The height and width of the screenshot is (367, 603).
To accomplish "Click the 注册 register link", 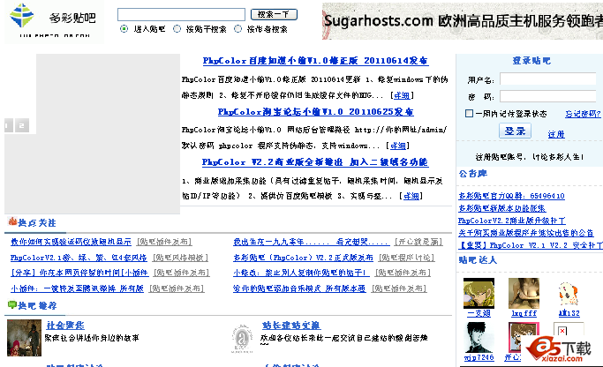I will tap(556, 134).
